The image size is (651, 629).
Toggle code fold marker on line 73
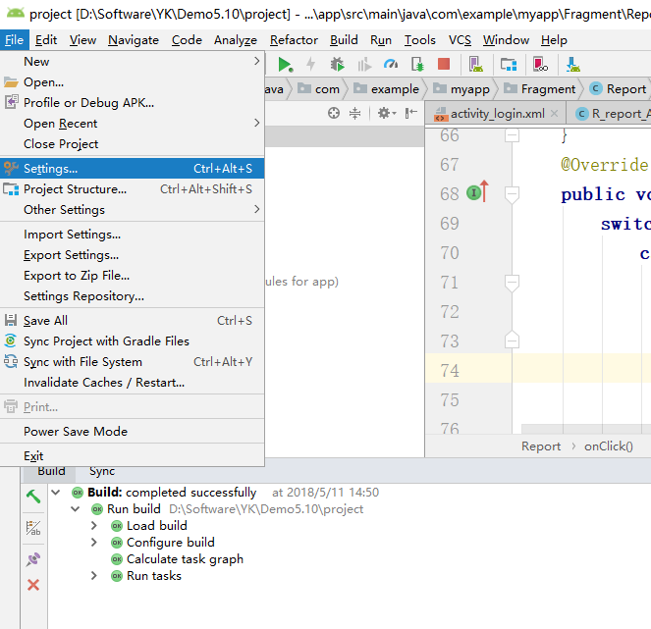[x=512, y=341]
